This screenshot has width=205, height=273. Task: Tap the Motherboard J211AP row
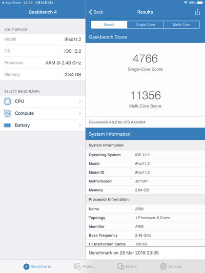(x=145, y=181)
